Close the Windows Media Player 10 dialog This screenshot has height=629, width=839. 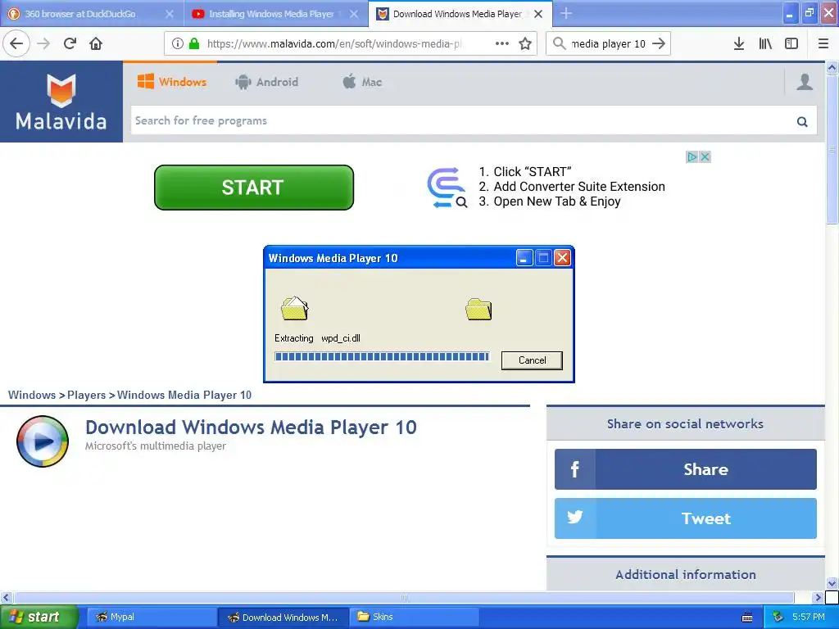562,258
